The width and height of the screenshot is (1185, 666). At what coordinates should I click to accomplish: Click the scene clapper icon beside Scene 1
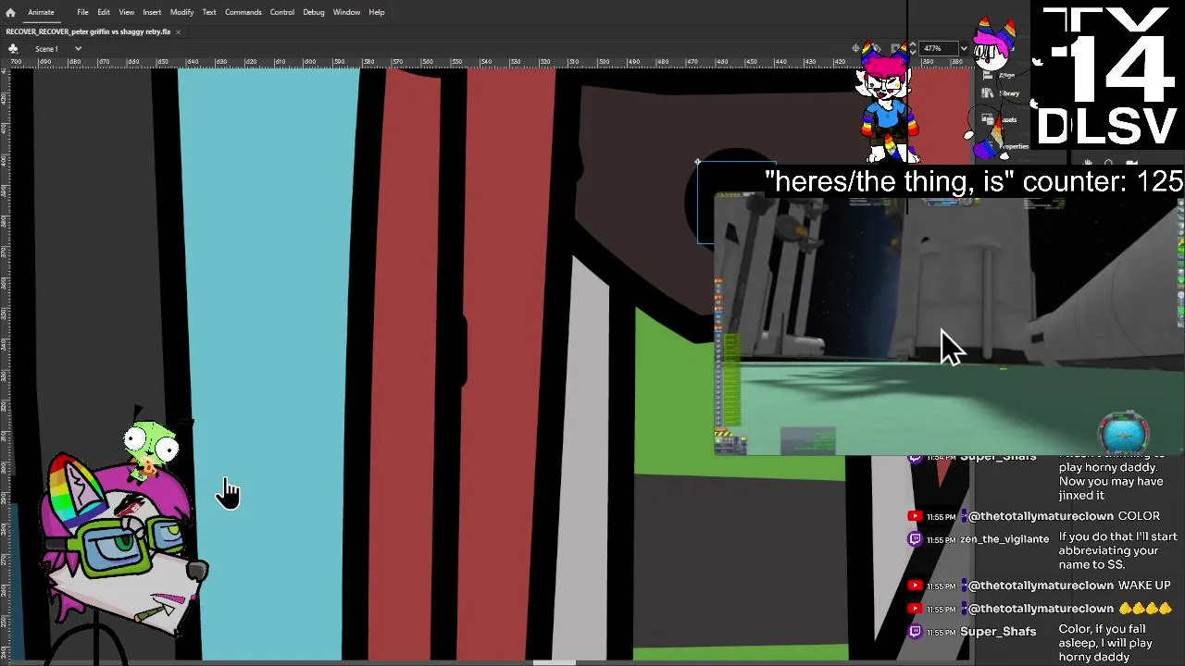pyautogui.click(x=14, y=48)
